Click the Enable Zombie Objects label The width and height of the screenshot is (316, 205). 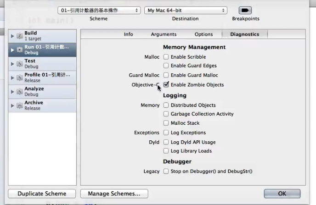(197, 85)
